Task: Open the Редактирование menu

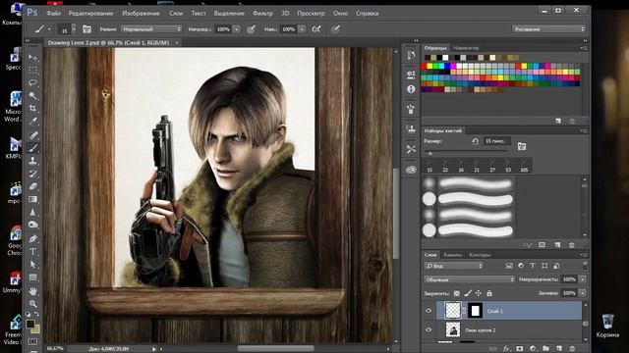Action: 91,13
